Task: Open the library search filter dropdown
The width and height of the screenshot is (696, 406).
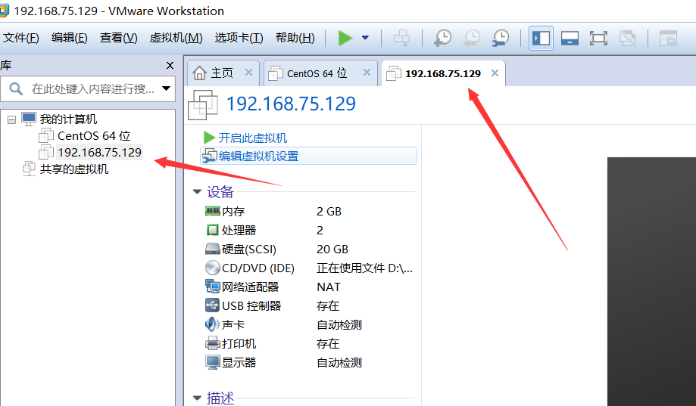Action: (167, 88)
